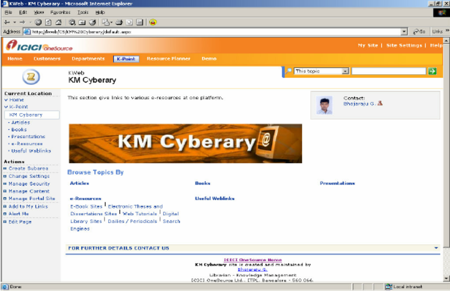Click the green search go arrow
The height and width of the screenshot is (291, 450).
432,71
